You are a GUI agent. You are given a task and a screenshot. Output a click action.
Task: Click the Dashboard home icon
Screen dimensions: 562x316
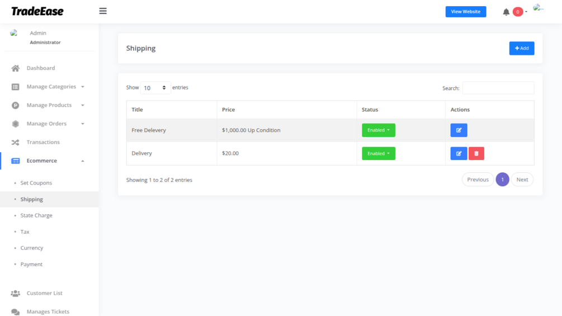pos(16,68)
